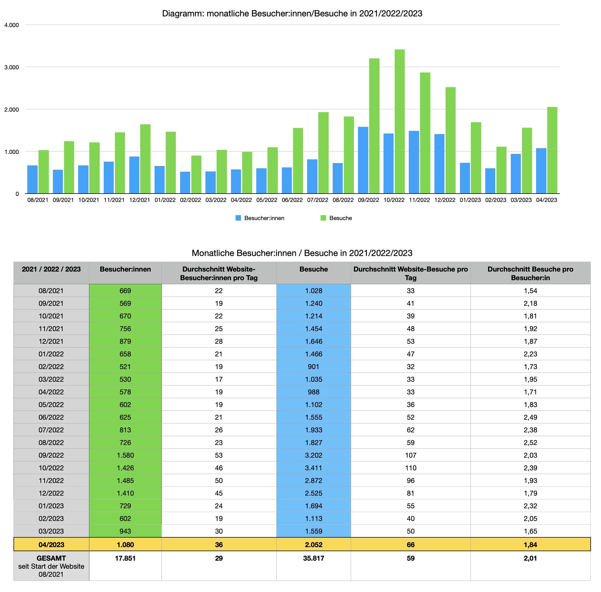Click visitors cell 530
Screen dimensions: 601x592
pos(126,379)
